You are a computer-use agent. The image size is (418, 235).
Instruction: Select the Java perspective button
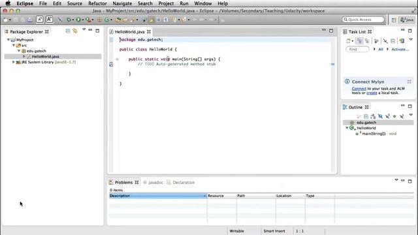tap(407, 20)
